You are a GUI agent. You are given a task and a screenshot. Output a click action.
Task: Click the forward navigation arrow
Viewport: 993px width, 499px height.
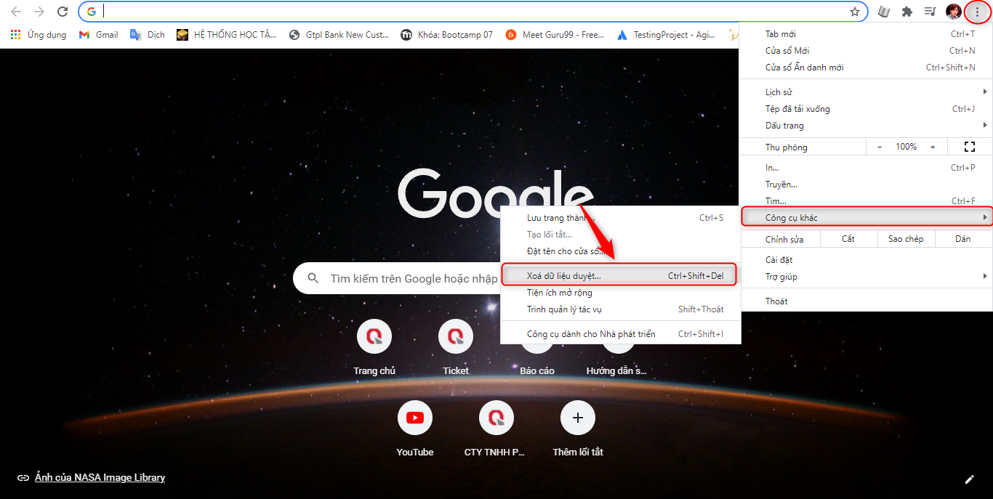(39, 12)
